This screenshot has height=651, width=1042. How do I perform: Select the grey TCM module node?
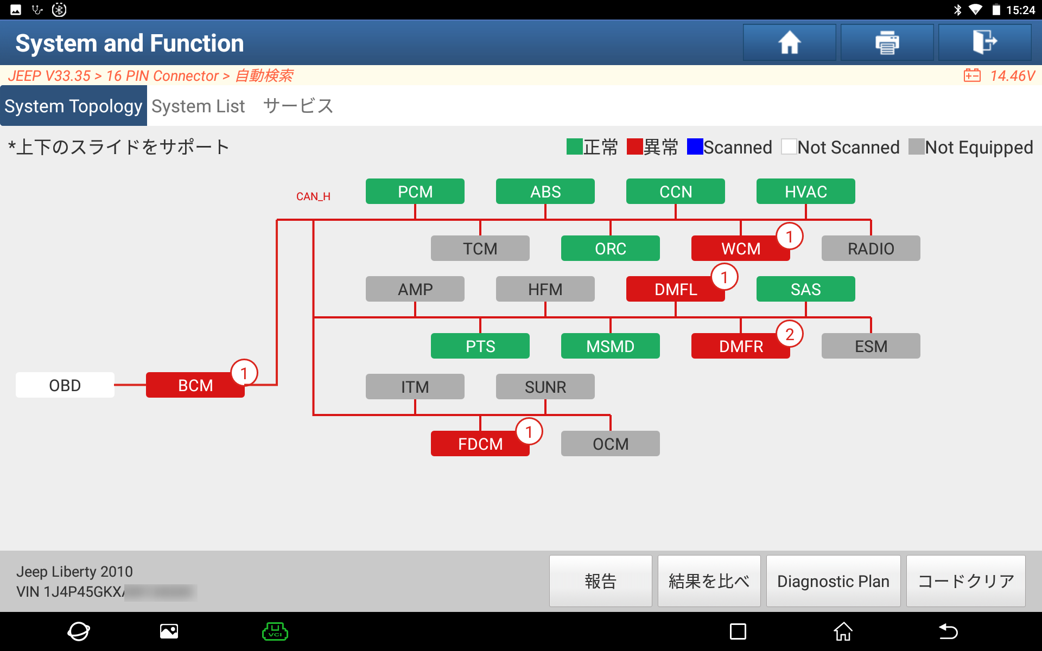[480, 248]
